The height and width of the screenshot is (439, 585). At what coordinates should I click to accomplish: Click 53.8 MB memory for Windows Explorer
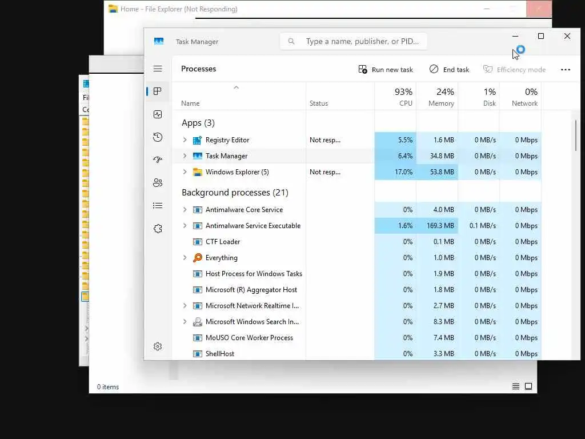[442, 172]
